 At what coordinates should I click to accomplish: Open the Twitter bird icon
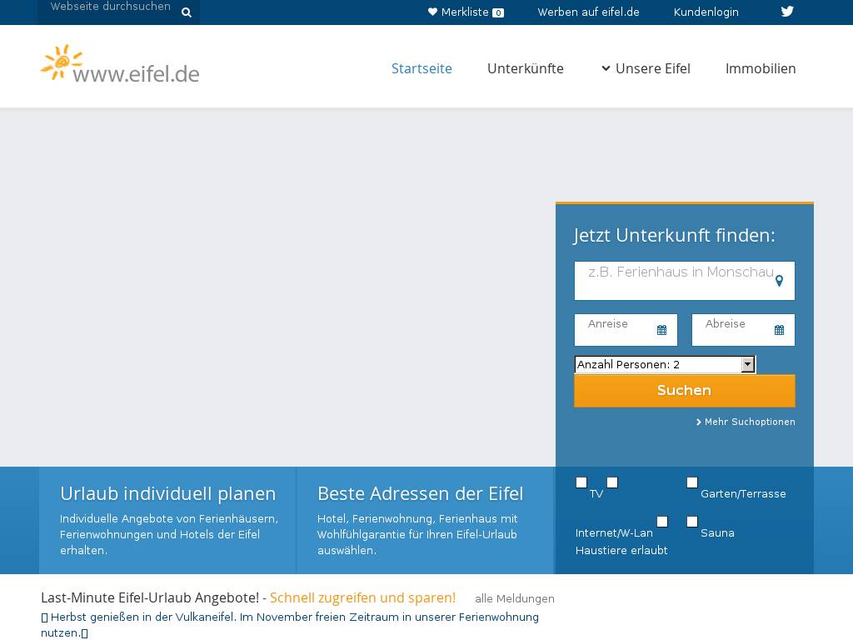click(787, 12)
